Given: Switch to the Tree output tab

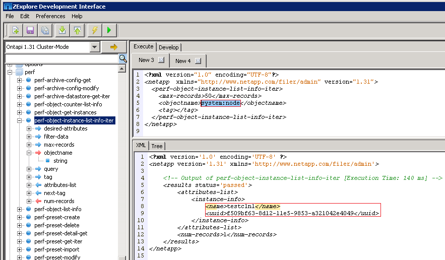Looking at the screenshot, I should [157, 146].
